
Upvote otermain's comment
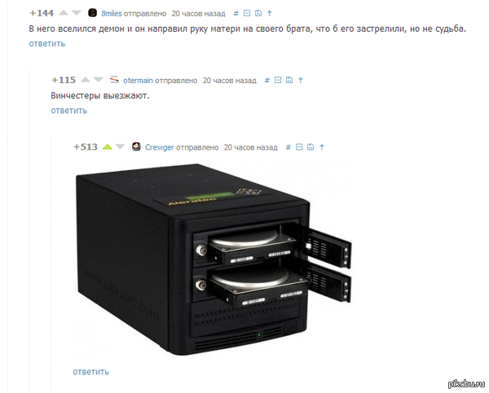click(85, 80)
